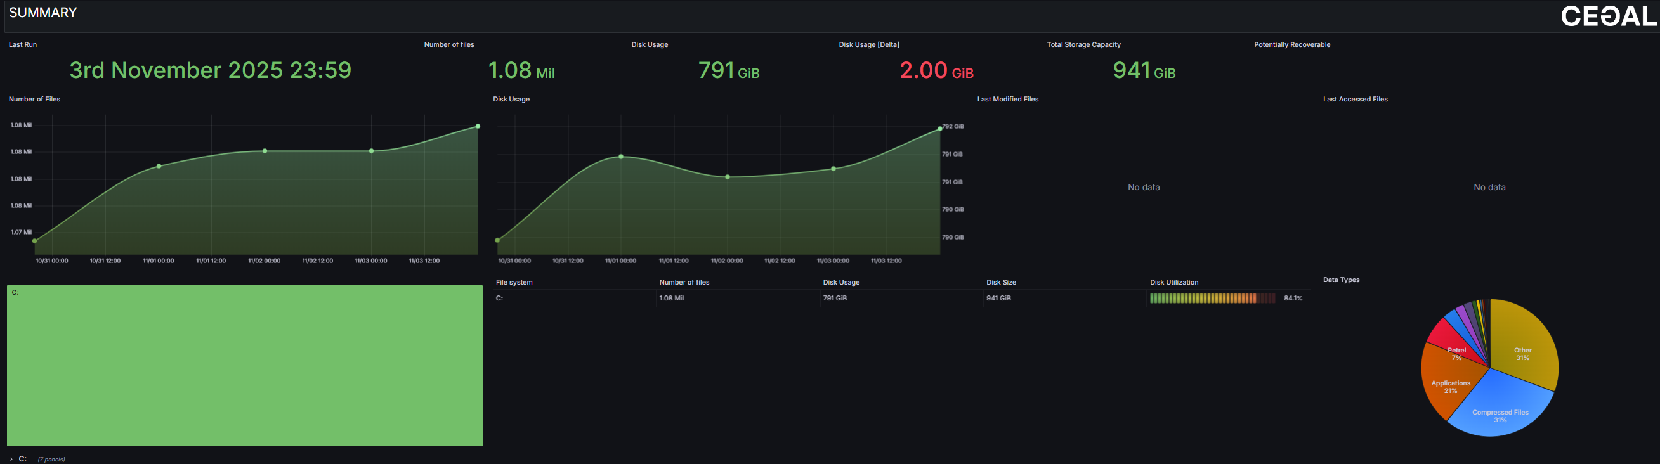Sort table by File system column

click(x=514, y=283)
